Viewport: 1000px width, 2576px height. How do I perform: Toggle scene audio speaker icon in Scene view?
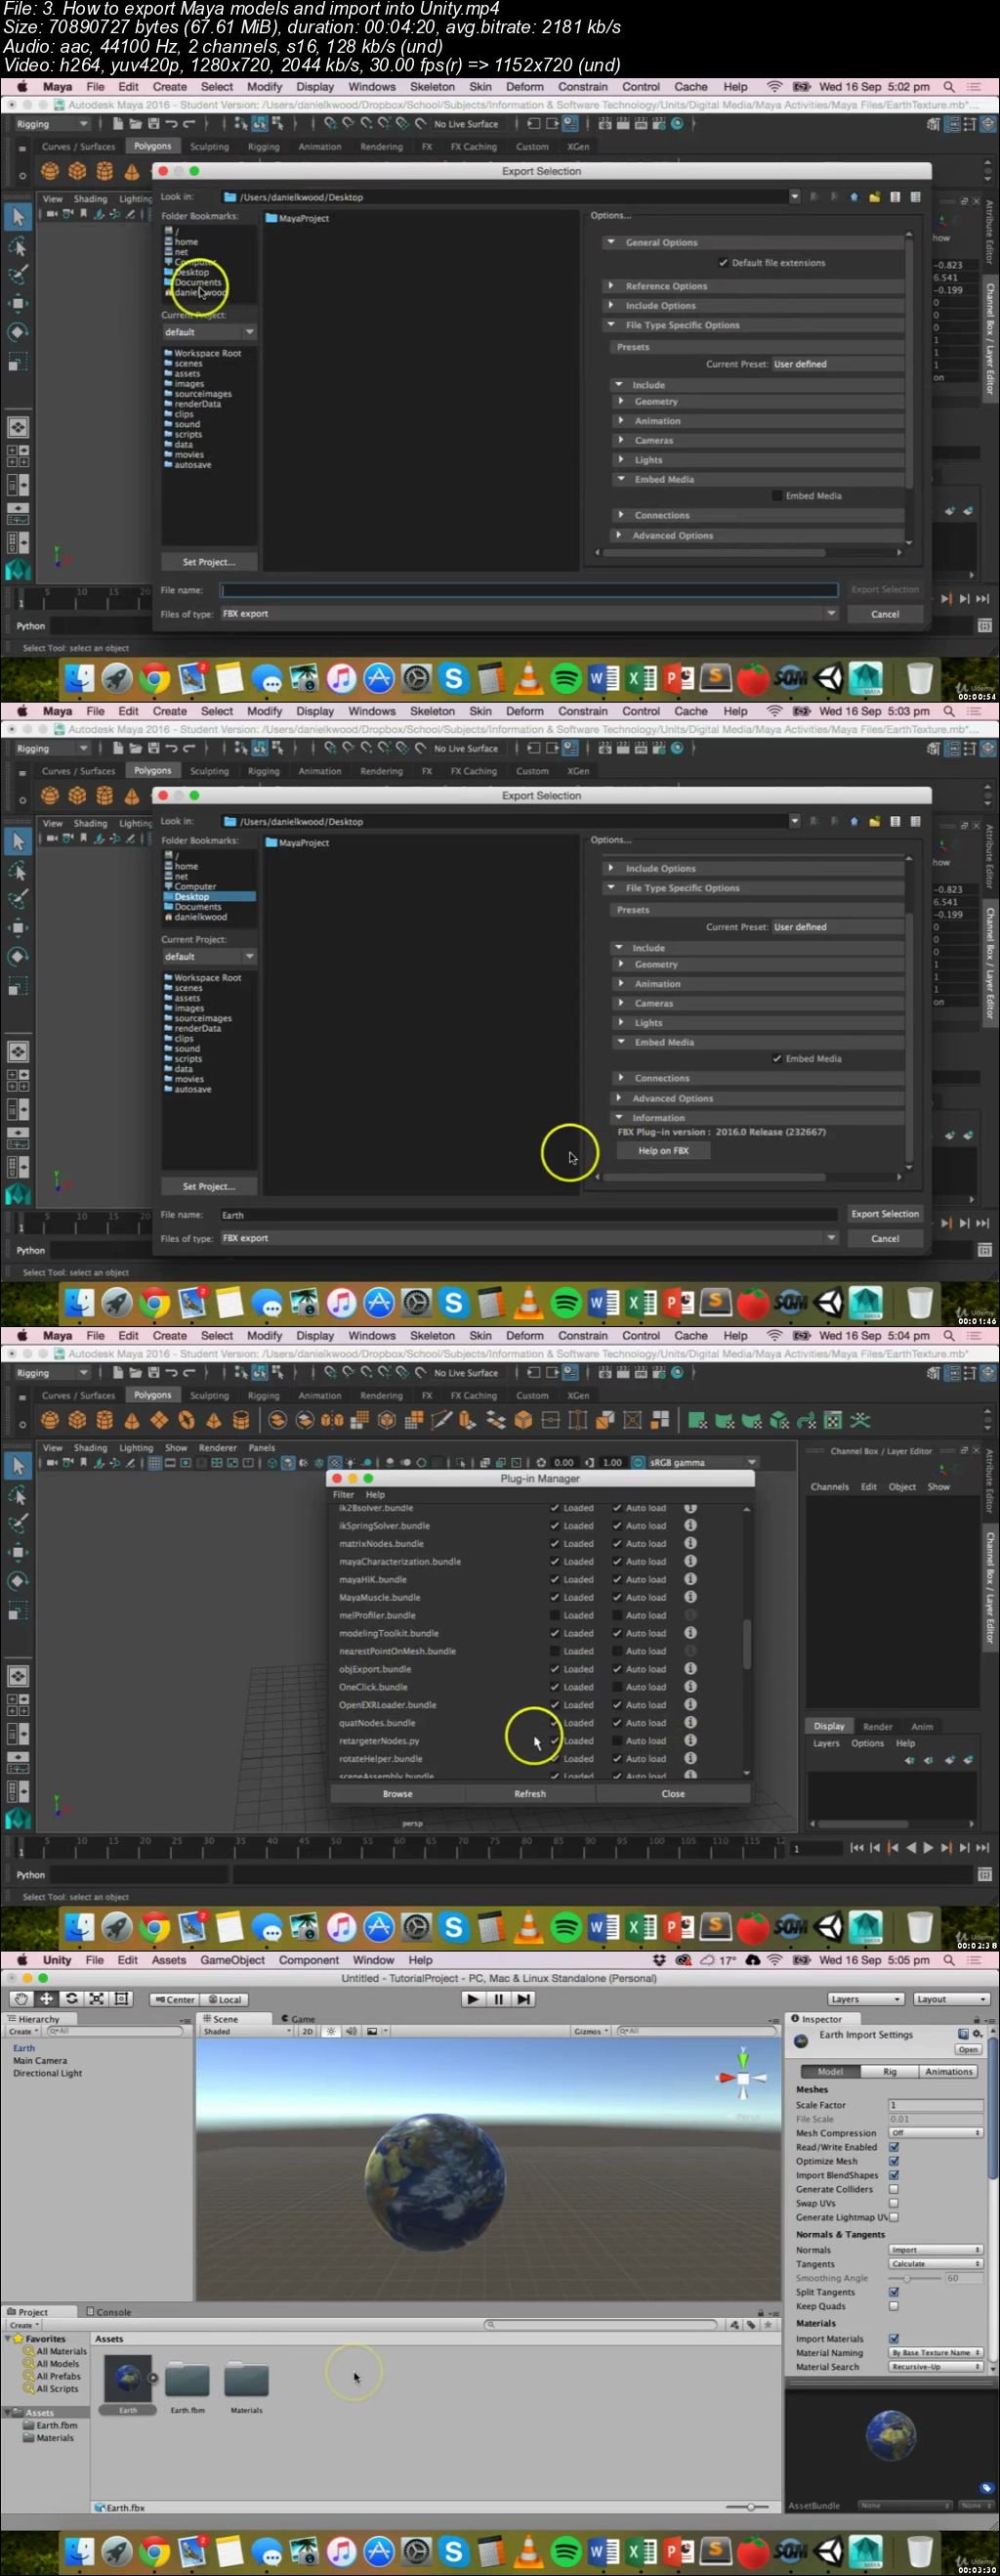351,2031
